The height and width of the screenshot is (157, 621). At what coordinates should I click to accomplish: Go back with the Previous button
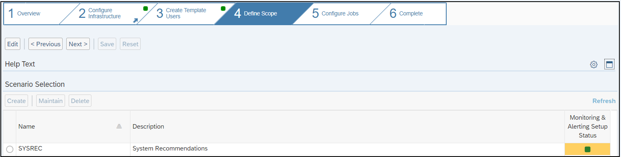point(46,44)
